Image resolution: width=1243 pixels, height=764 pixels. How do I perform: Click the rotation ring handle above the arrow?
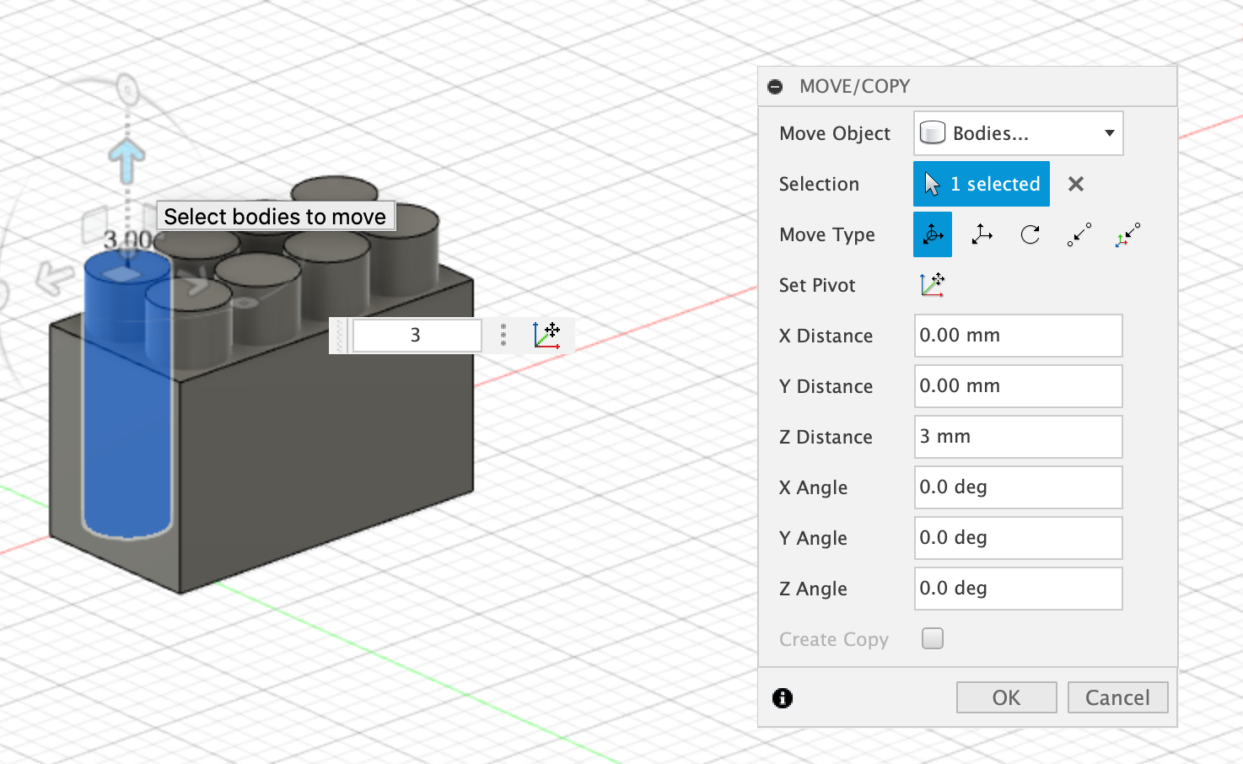click(x=127, y=89)
